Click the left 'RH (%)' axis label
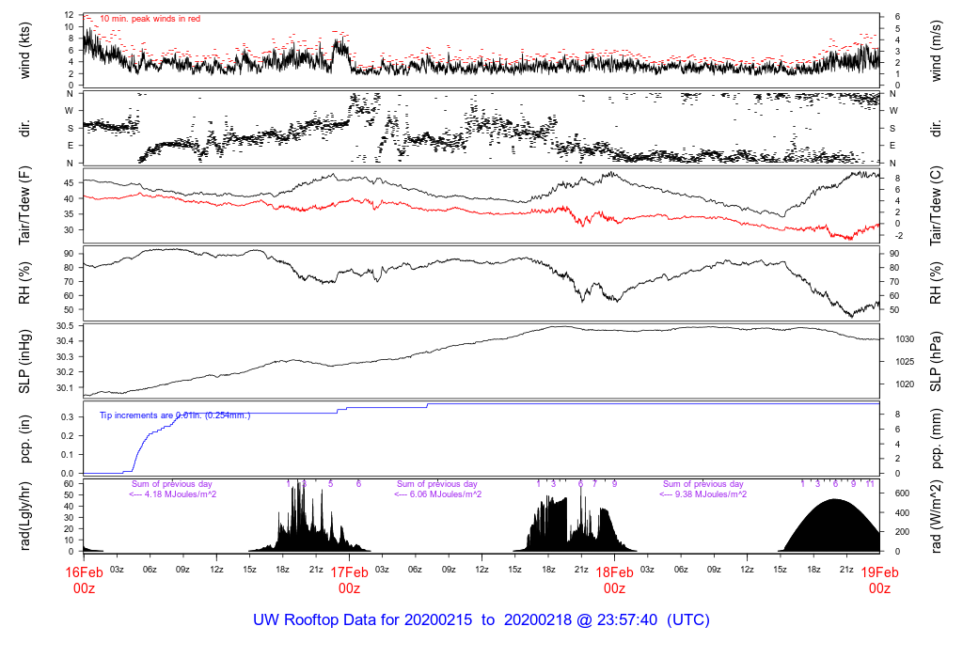Screen dimensions: 963x658 point(24,283)
